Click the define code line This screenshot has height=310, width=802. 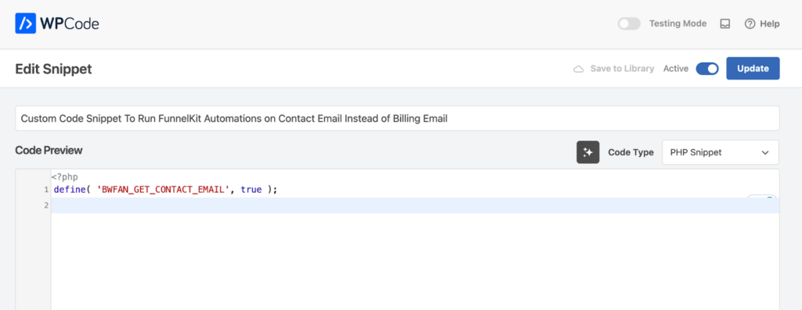165,190
